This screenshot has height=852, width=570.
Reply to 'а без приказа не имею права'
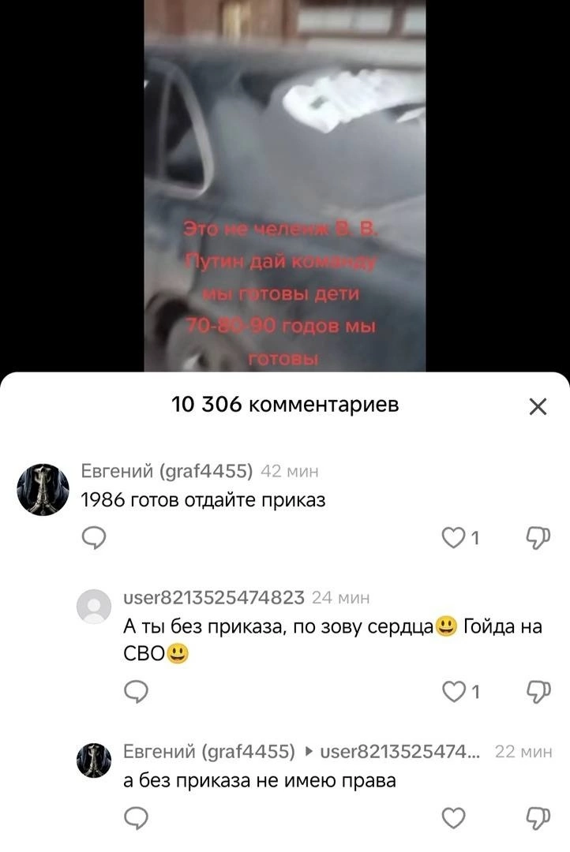(x=136, y=818)
